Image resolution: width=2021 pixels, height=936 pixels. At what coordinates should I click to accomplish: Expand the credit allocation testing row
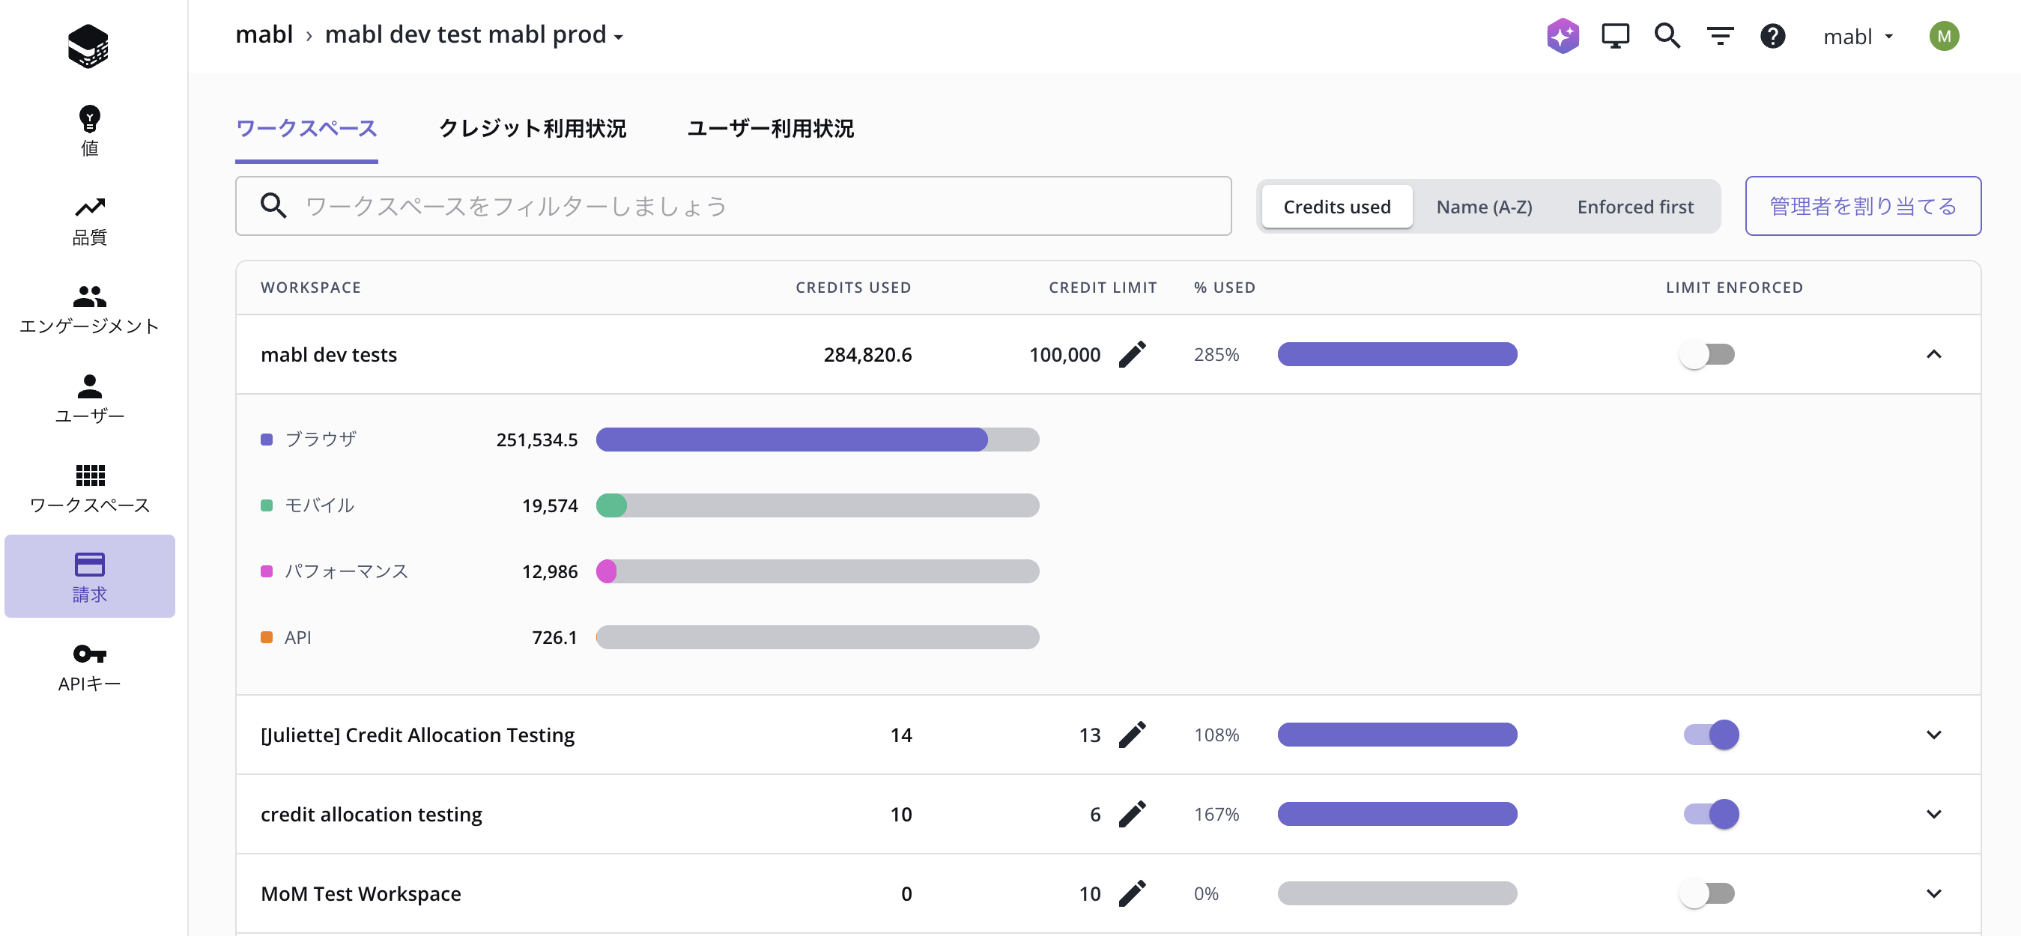[1933, 815]
